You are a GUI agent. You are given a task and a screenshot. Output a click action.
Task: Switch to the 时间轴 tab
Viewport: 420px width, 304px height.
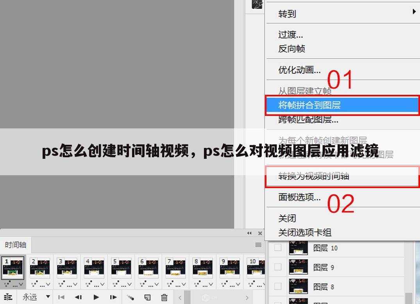point(16,245)
